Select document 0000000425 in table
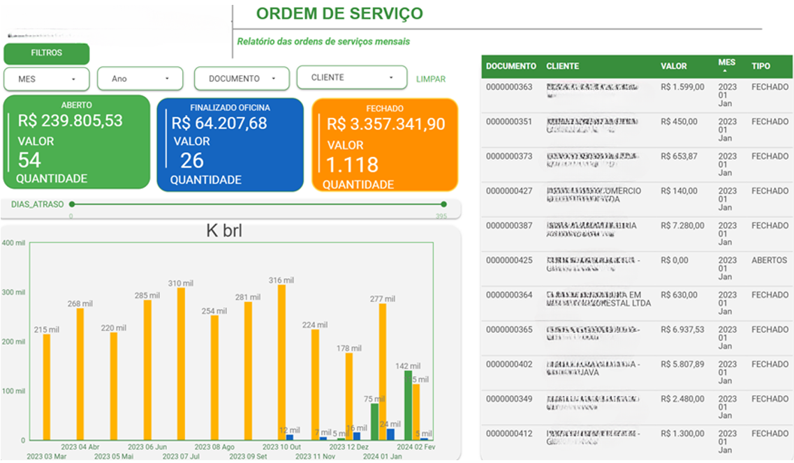Image resolution: width=794 pixels, height=463 pixels. 509,260
